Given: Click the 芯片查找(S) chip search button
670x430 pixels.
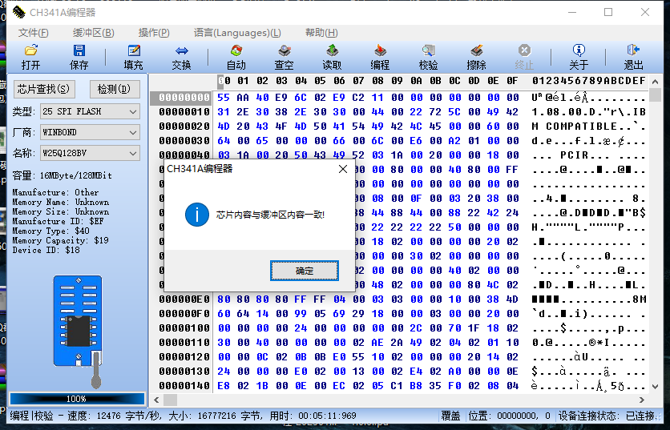Looking at the screenshot, I should click(43, 89).
